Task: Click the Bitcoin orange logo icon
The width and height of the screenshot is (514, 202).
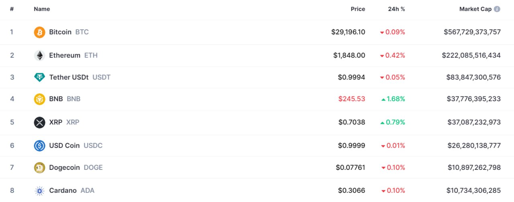Action: coord(39,32)
